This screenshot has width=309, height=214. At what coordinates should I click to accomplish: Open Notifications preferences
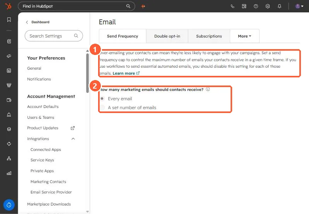pyautogui.click(x=39, y=79)
